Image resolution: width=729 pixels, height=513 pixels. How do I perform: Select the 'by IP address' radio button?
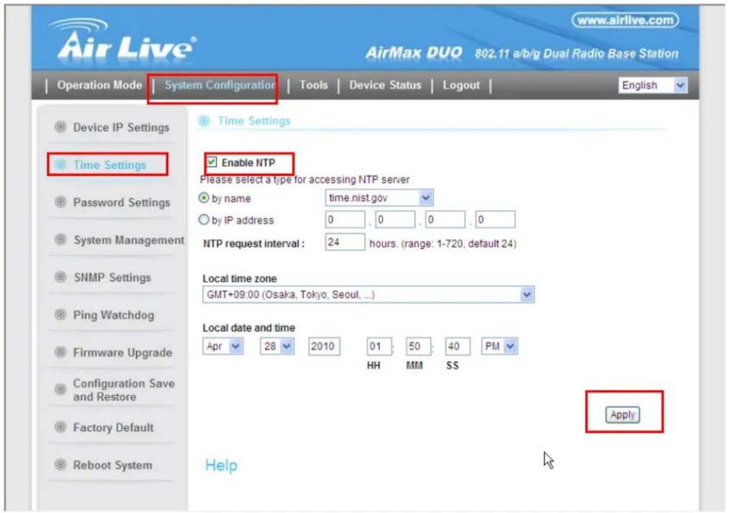pyautogui.click(x=205, y=220)
